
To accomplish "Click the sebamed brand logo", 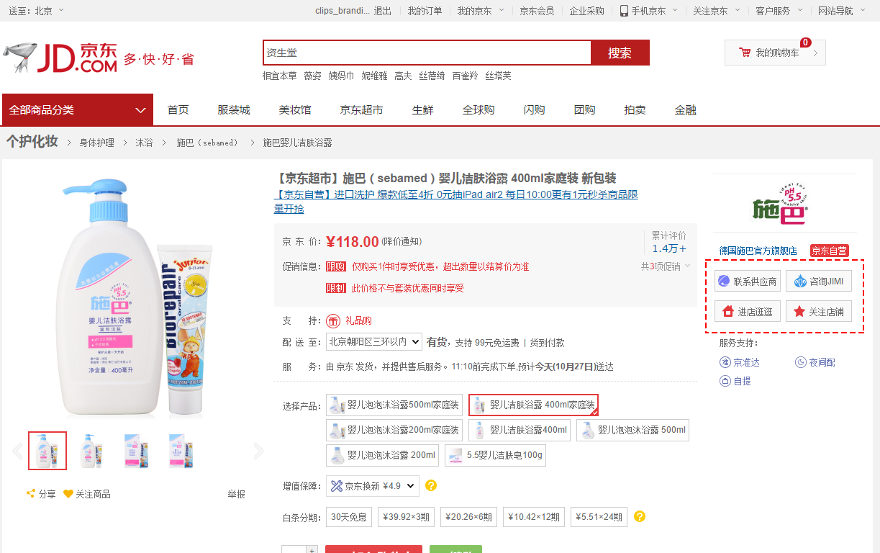I will 781,204.
